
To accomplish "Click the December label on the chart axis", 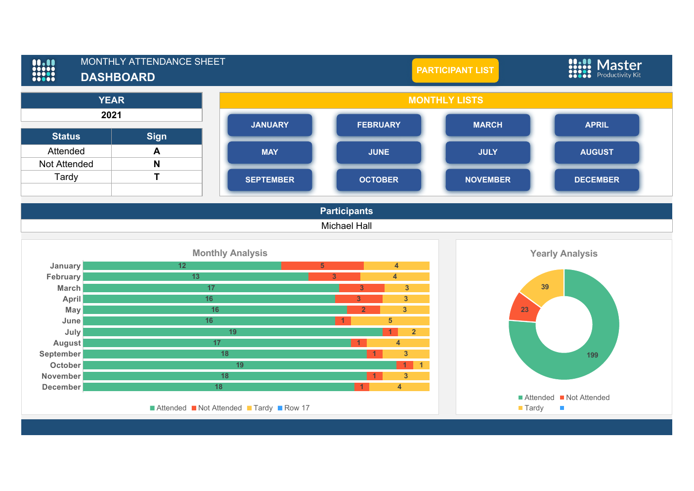I will point(61,387).
